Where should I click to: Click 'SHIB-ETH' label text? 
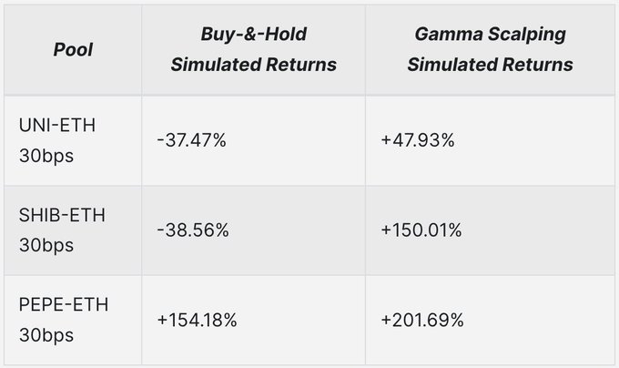(x=58, y=215)
